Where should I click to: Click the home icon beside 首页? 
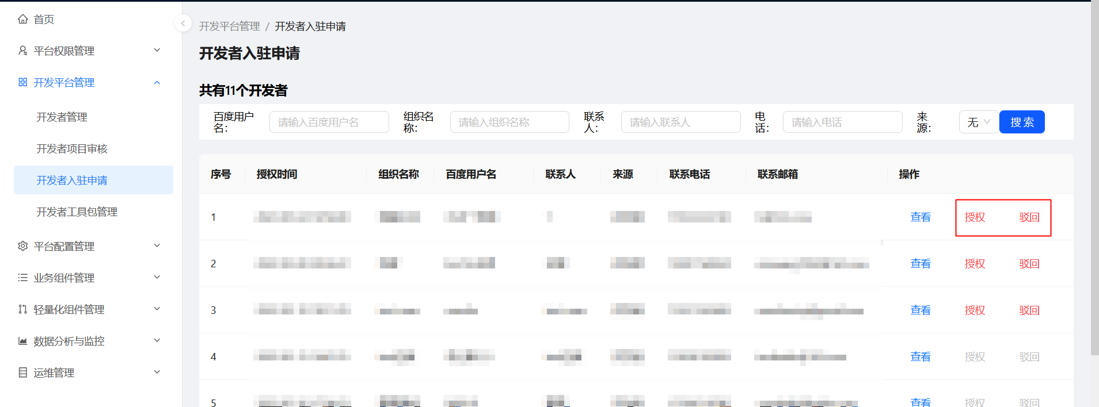point(23,19)
